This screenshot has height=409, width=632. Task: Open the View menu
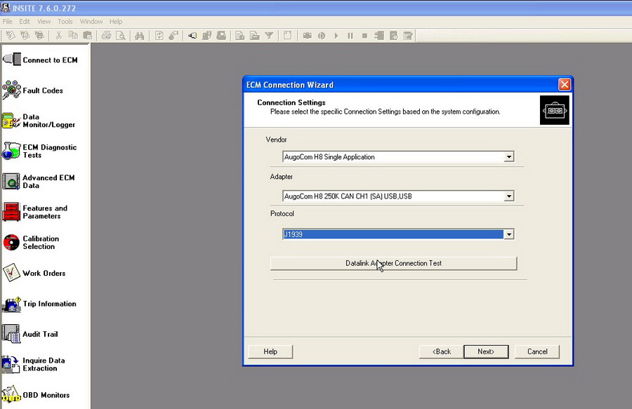pos(44,21)
